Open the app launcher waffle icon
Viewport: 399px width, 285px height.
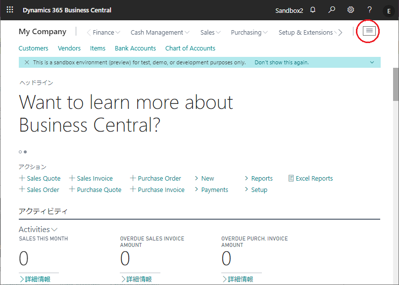point(10,10)
